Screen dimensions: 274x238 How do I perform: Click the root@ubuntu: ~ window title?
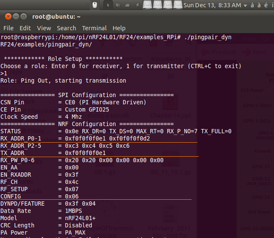click(x=56, y=17)
